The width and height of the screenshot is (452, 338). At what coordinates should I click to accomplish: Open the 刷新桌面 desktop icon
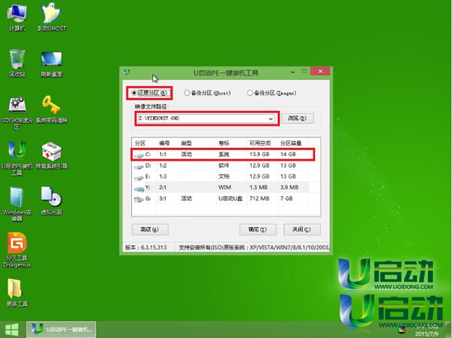pos(51,63)
